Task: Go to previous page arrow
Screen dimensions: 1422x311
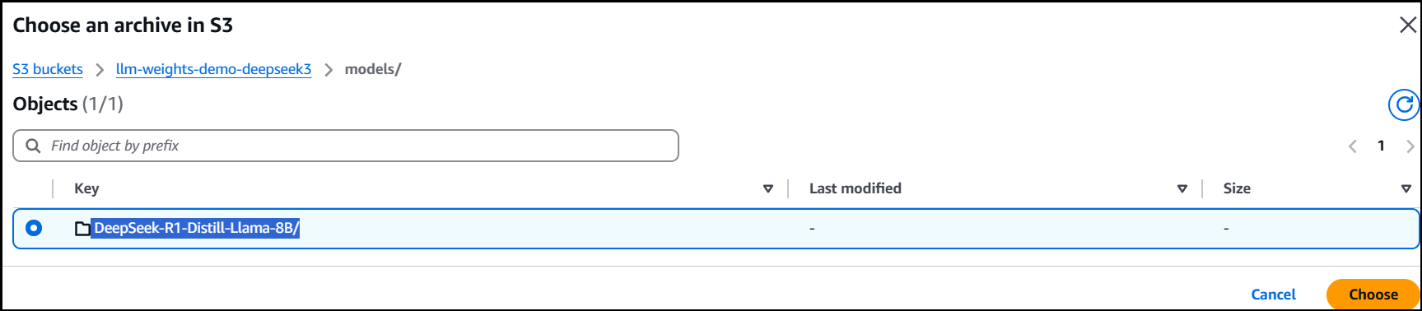Action: click(1352, 146)
